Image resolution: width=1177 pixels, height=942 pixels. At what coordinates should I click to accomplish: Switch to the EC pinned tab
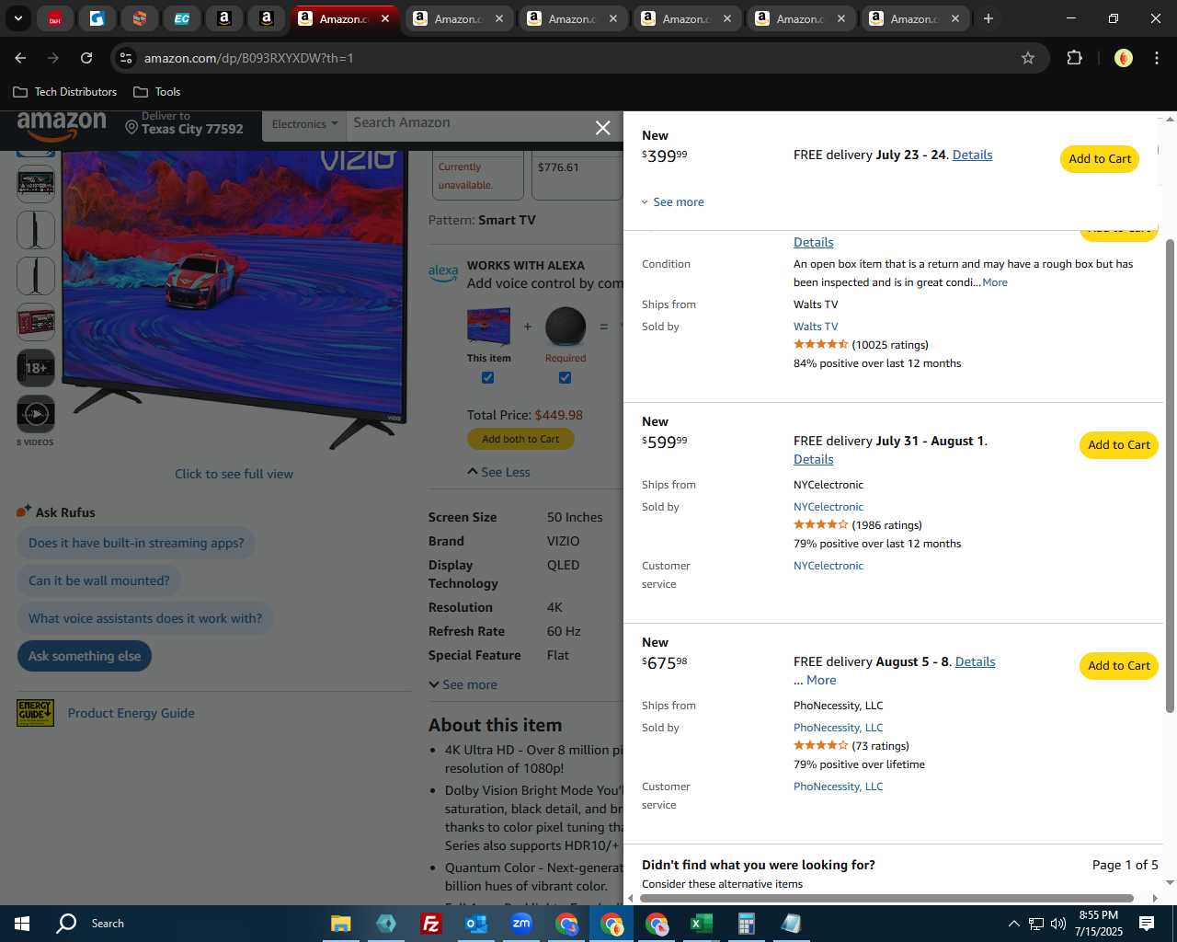click(x=182, y=18)
